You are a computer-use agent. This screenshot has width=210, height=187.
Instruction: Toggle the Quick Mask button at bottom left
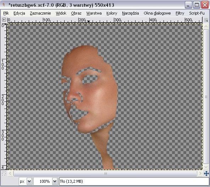tap(4, 174)
